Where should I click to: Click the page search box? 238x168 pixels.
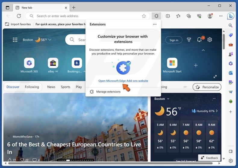[75, 40]
